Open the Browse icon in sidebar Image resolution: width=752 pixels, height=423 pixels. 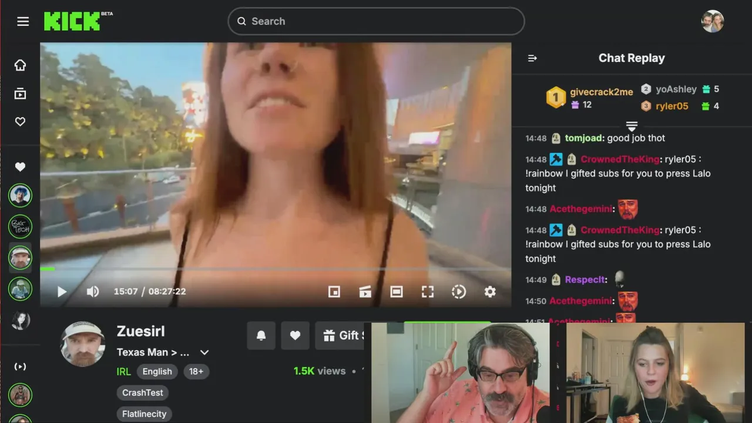[x=20, y=93]
